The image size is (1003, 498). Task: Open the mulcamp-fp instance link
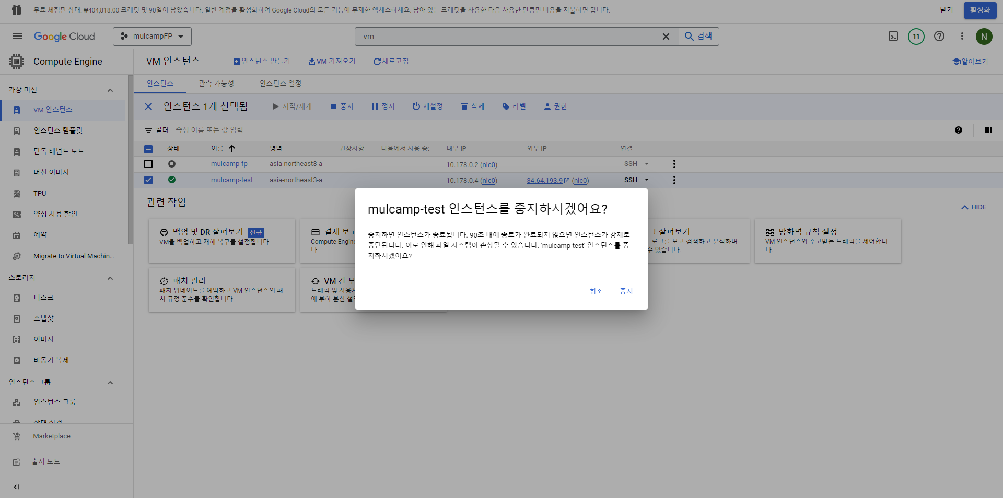229,164
